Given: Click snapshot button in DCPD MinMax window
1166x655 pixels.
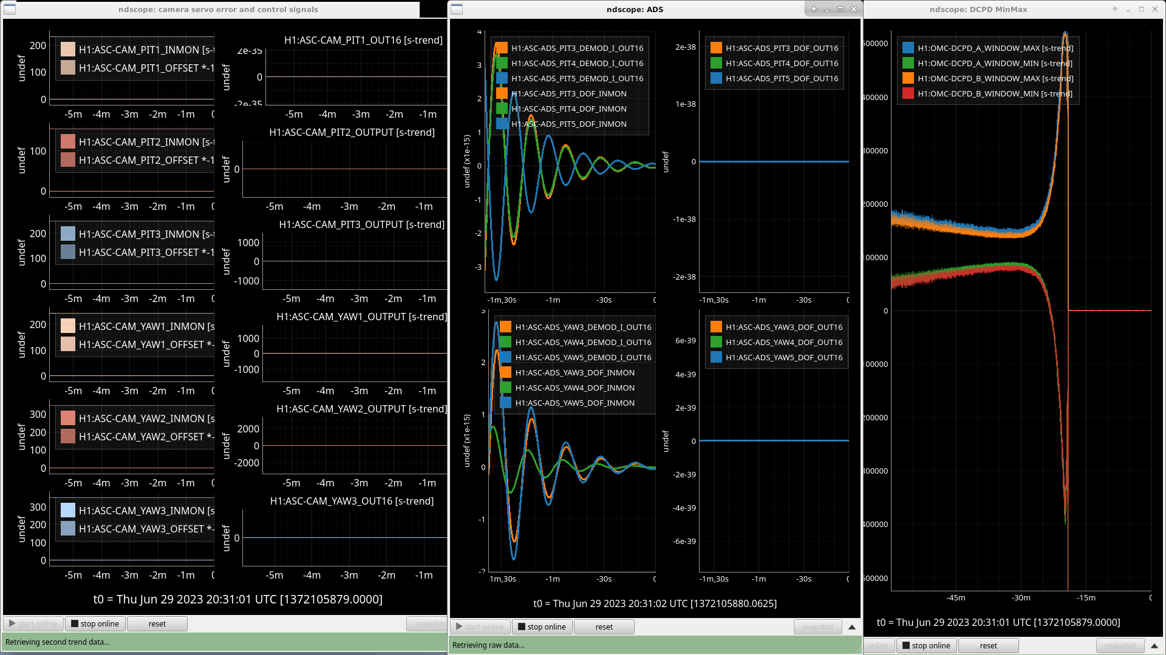Looking at the screenshot, I should [x=1120, y=645].
